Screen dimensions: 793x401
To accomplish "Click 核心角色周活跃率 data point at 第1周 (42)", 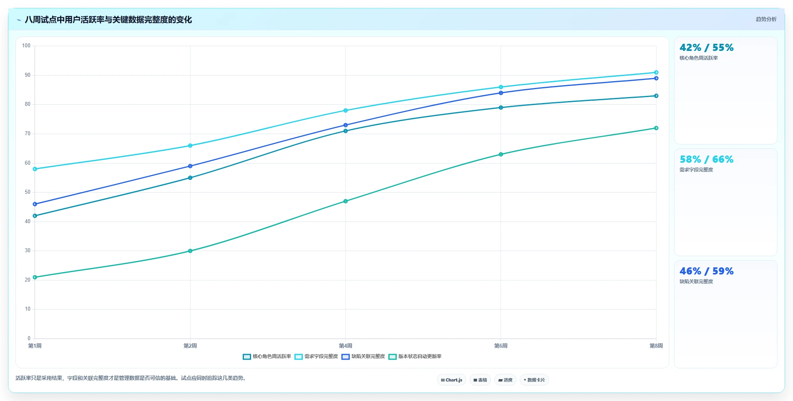I will [x=35, y=216].
